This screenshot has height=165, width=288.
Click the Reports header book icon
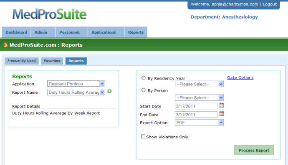point(5,45)
